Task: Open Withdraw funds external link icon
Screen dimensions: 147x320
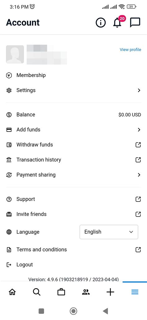Action: tap(138, 145)
